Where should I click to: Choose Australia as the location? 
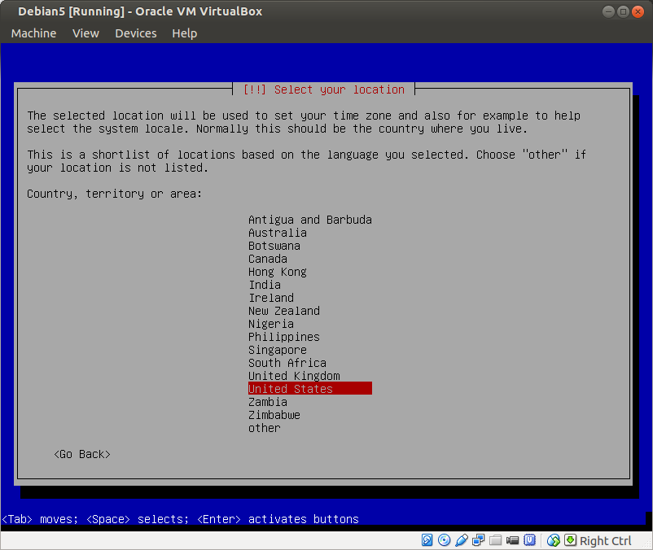[278, 233]
